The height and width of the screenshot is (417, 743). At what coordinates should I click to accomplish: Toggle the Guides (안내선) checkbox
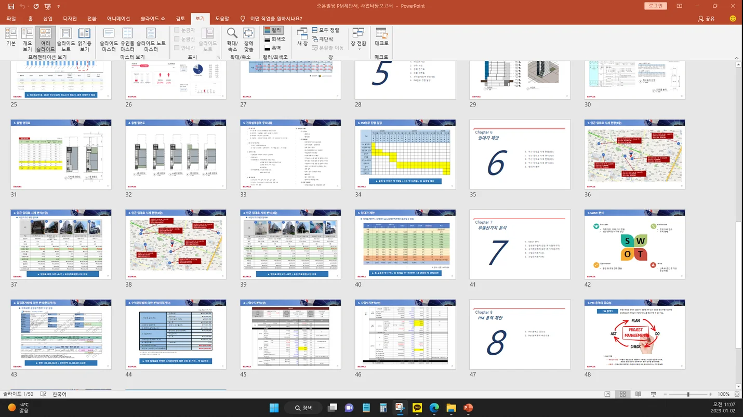click(x=185, y=47)
